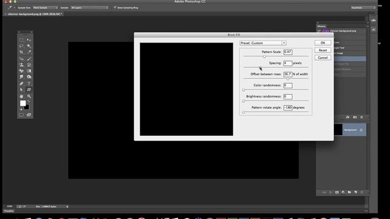The image size is (390, 219).
Task: Open the History panel tab
Action: [321, 26]
